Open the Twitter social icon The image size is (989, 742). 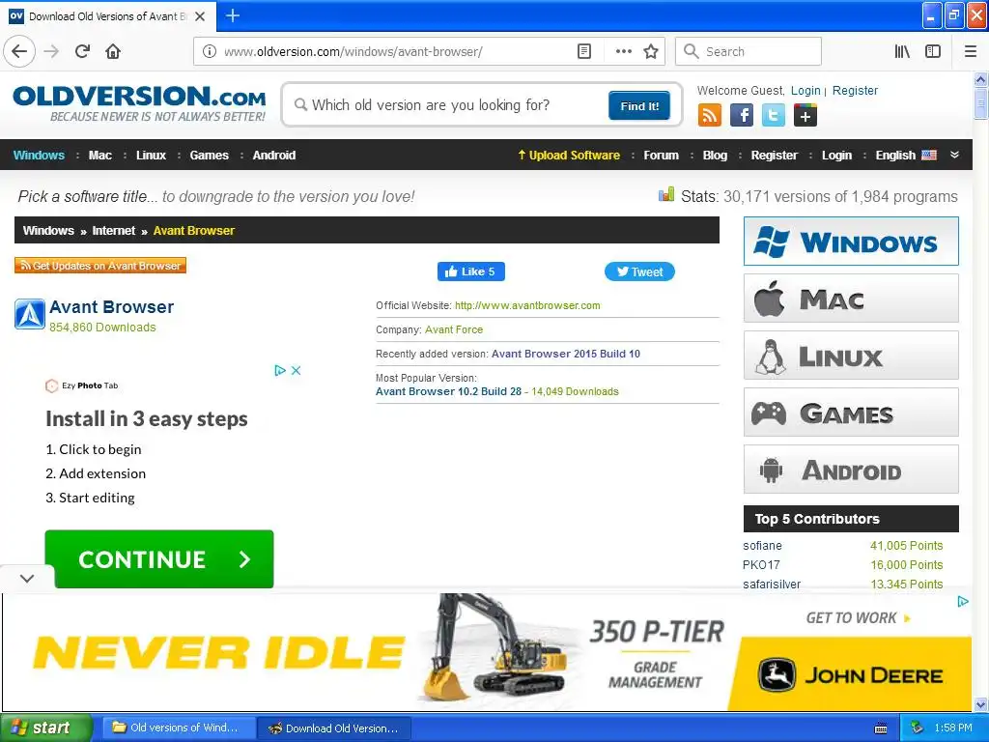pos(774,116)
